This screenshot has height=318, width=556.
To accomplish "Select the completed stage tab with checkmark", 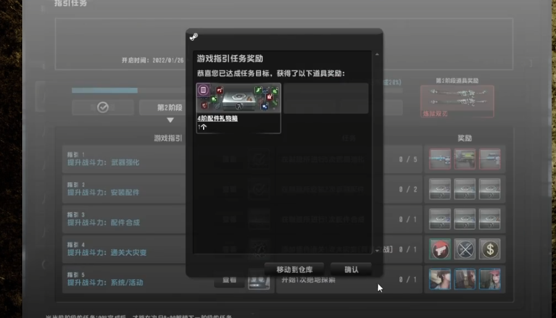I will coord(103,107).
